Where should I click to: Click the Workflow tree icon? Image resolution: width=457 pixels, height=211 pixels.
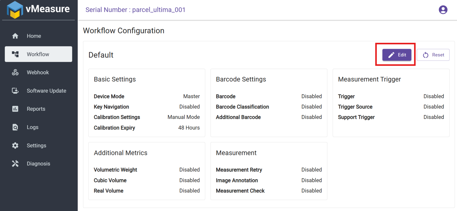point(15,54)
